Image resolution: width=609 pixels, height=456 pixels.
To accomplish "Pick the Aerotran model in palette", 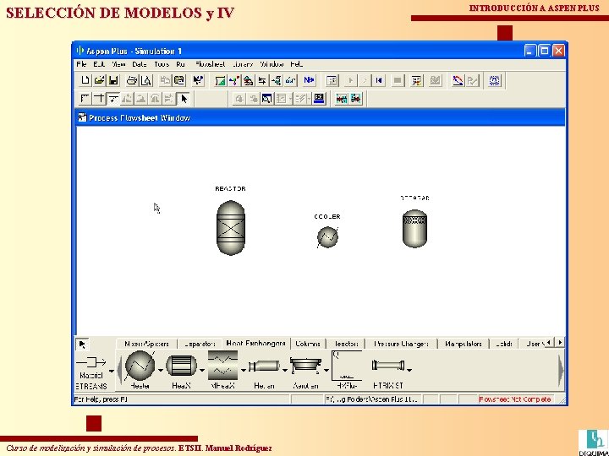I will pyautogui.click(x=306, y=366).
